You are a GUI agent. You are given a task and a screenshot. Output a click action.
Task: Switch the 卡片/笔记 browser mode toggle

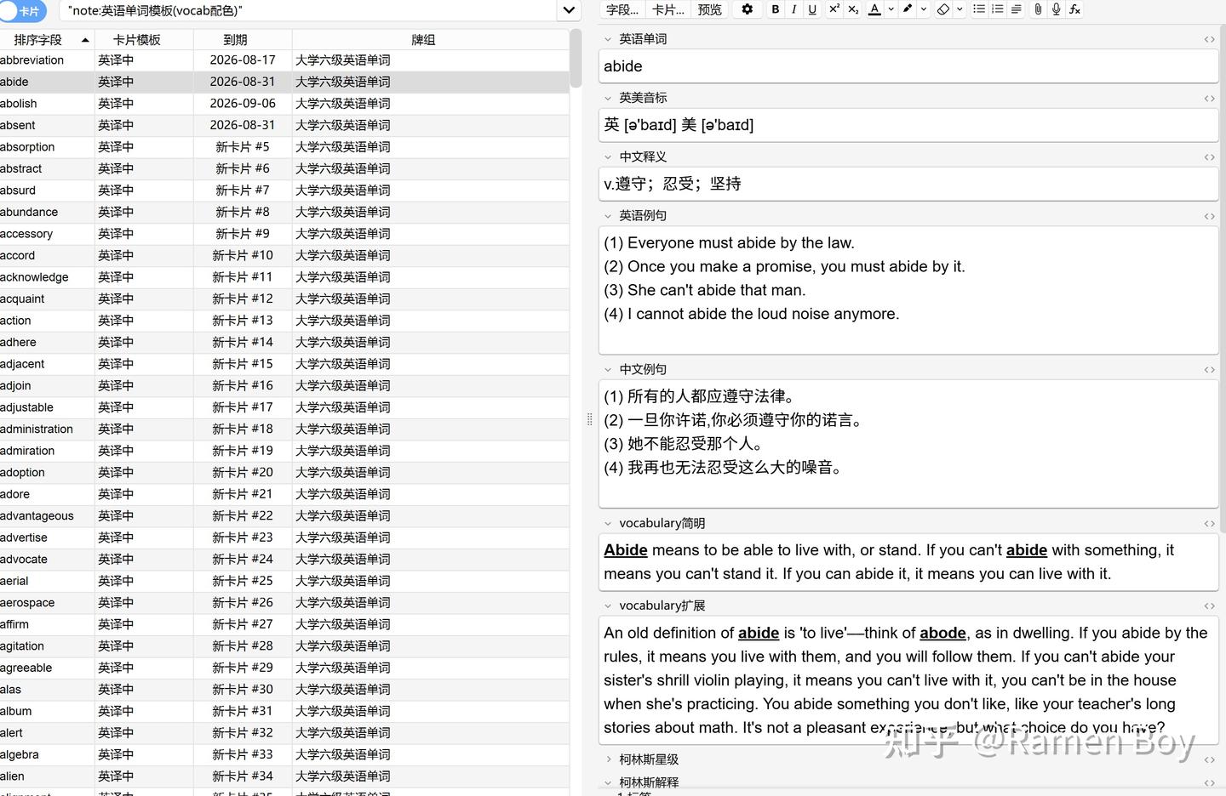pos(23,11)
